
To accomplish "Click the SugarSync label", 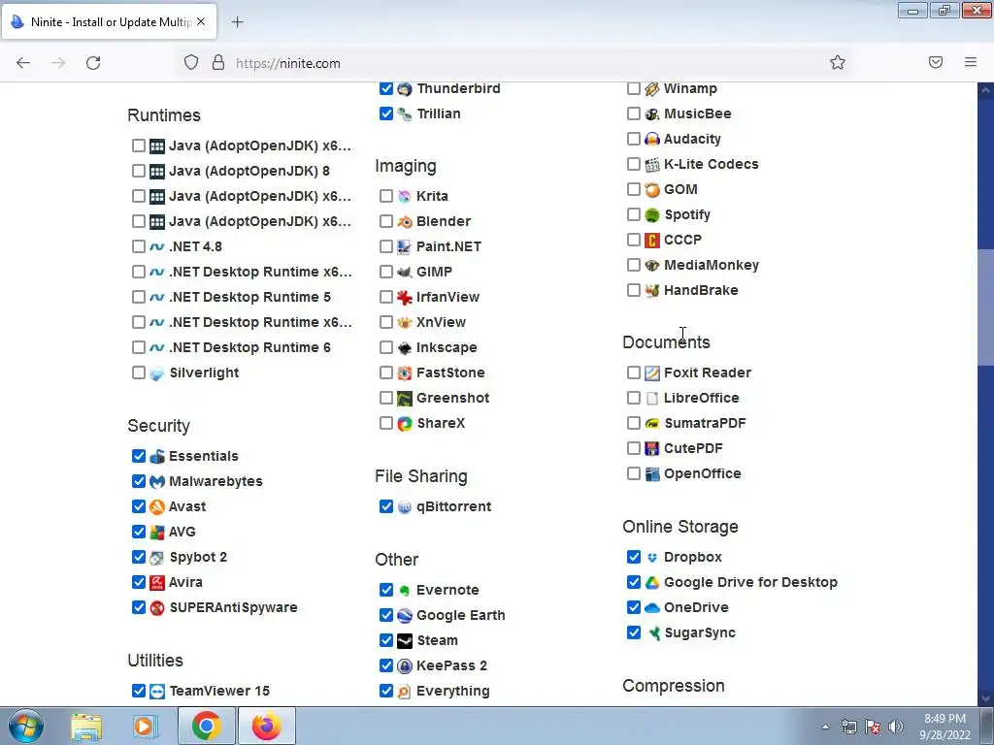I will (x=700, y=632).
